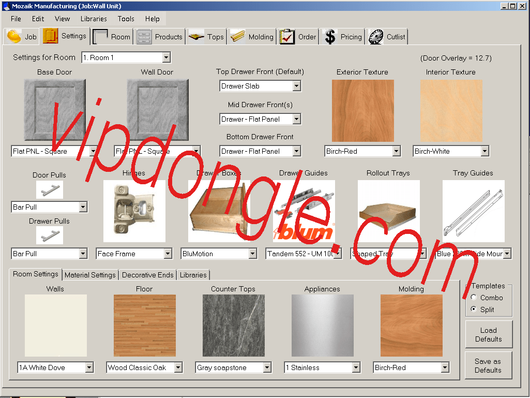Click the Save as Defaults button
This screenshot has height=398, width=530.
488,365
